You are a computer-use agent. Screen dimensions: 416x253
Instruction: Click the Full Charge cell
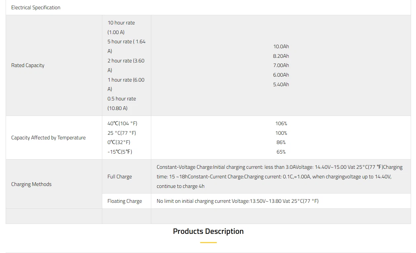click(119, 177)
